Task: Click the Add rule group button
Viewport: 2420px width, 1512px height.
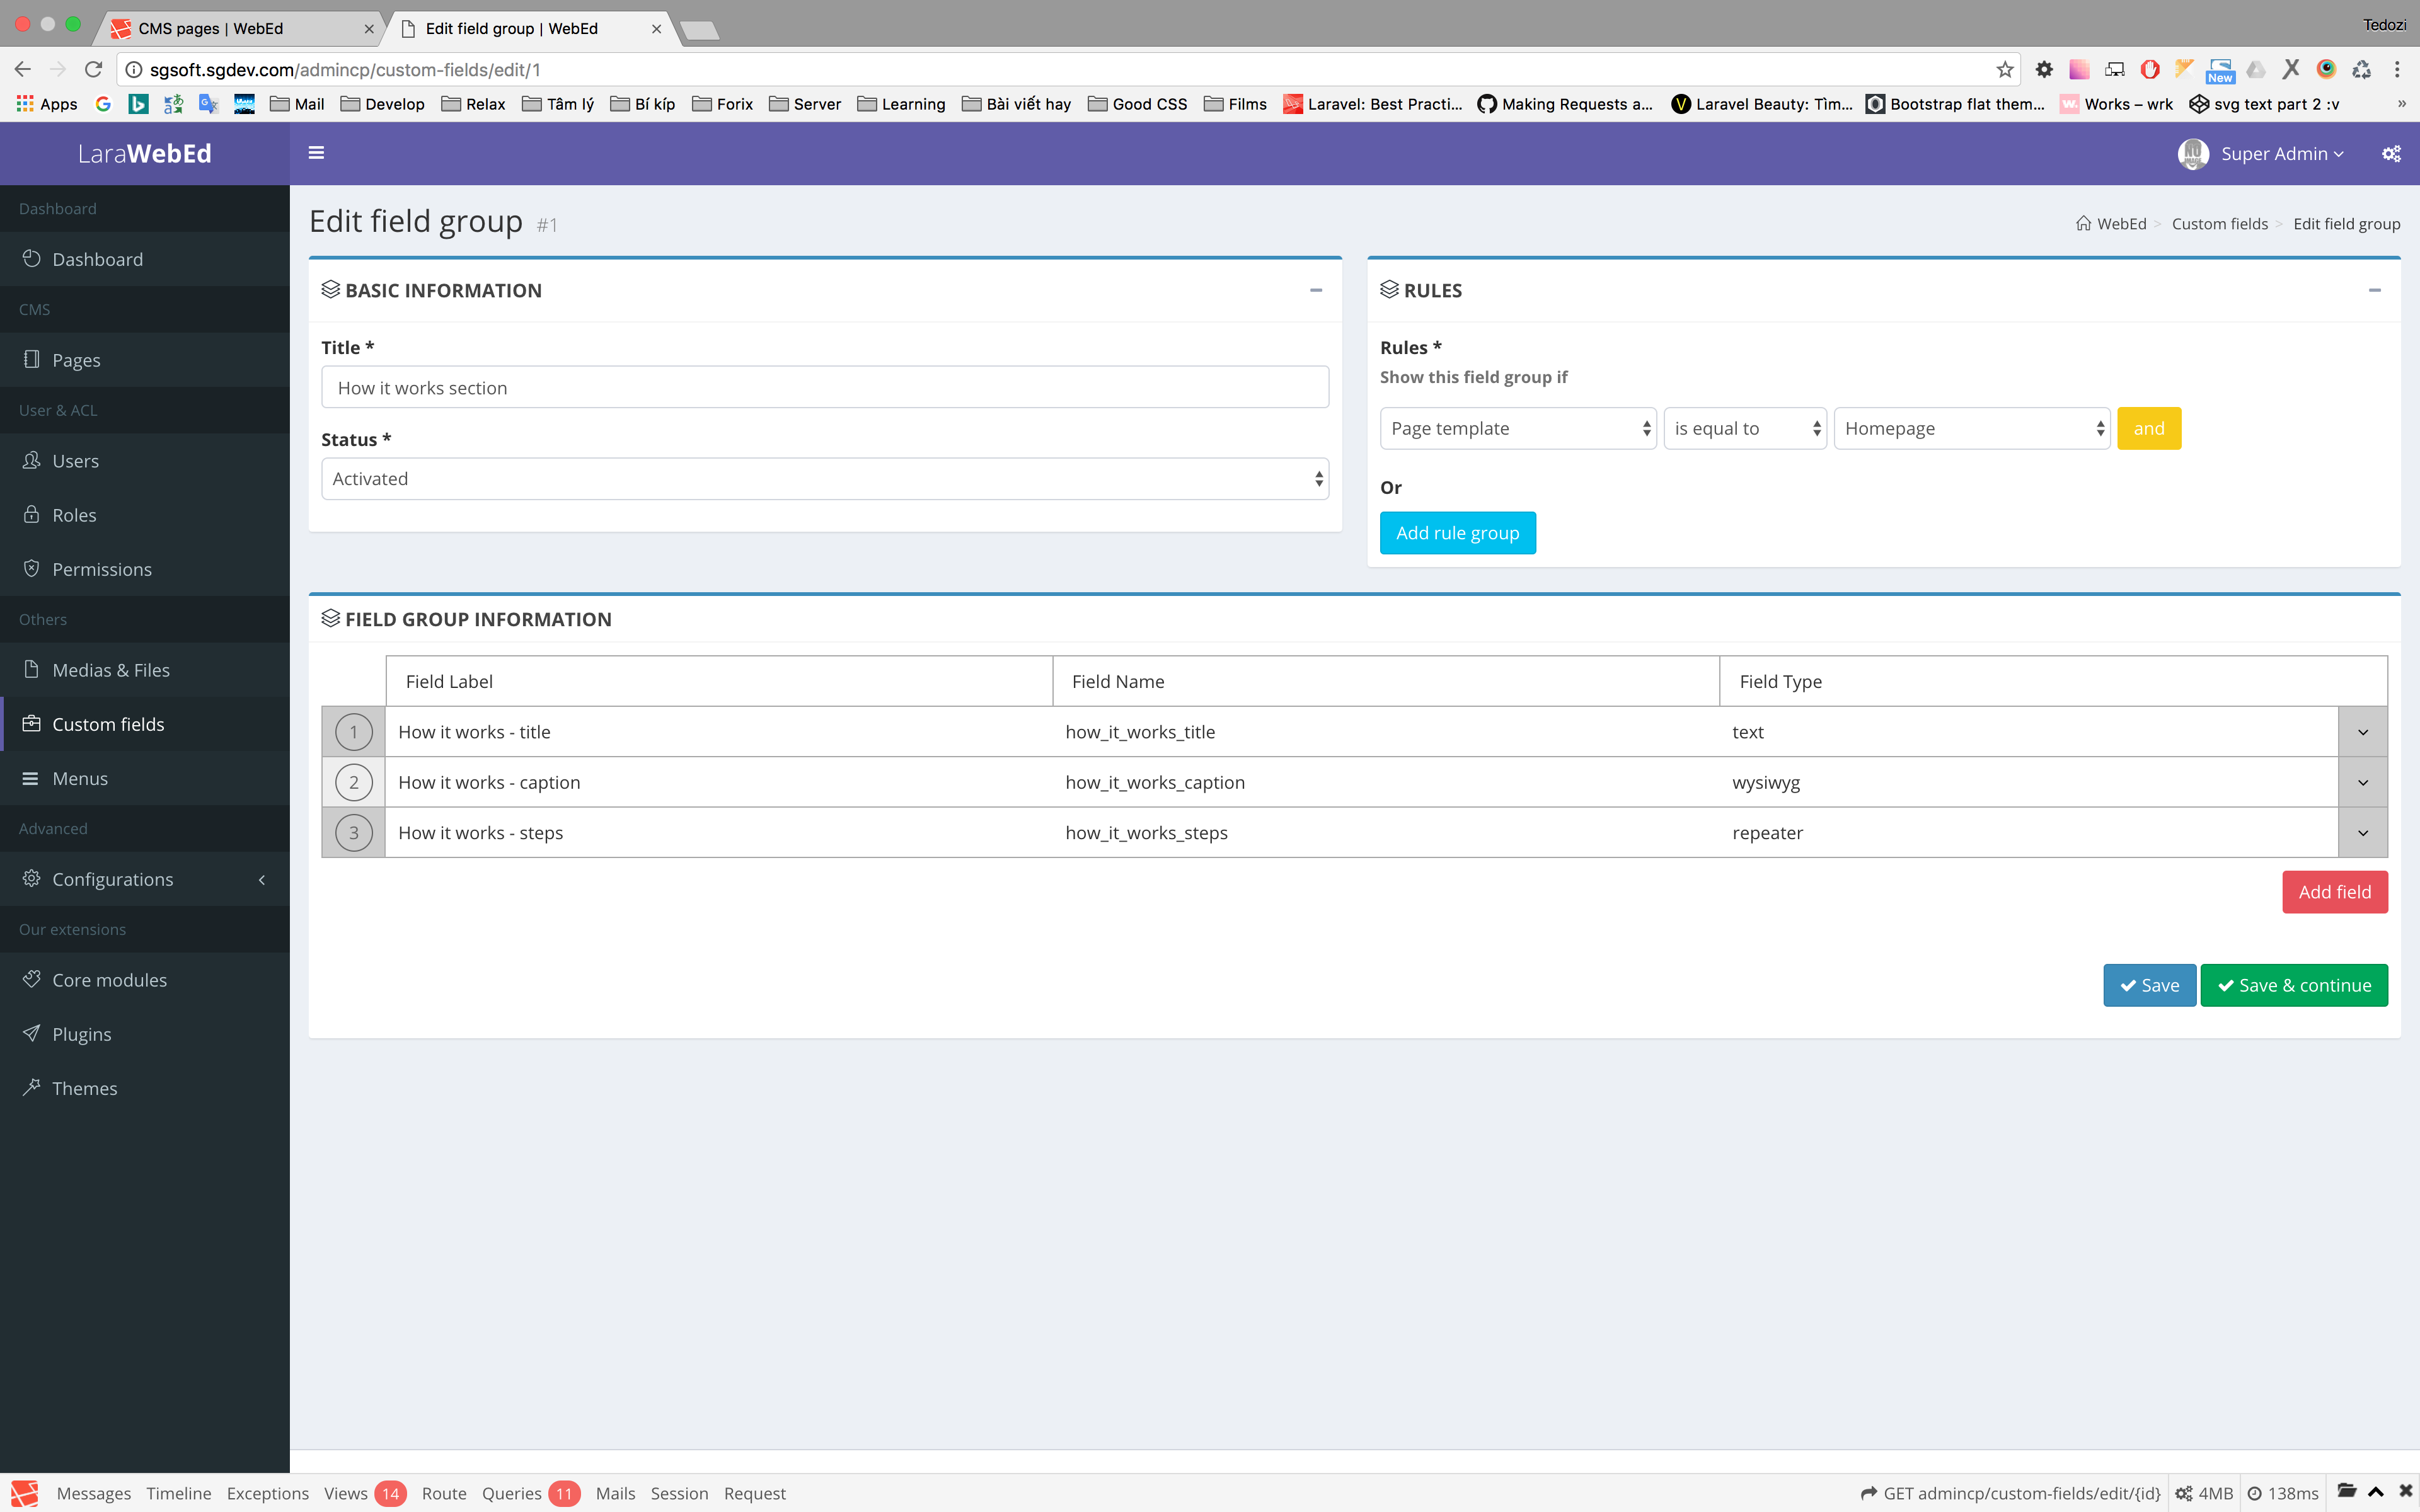Action: [1457, 533]
